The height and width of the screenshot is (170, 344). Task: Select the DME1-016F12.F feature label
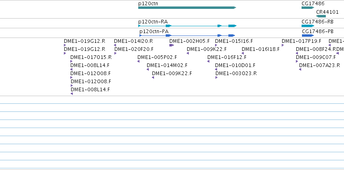227,57
